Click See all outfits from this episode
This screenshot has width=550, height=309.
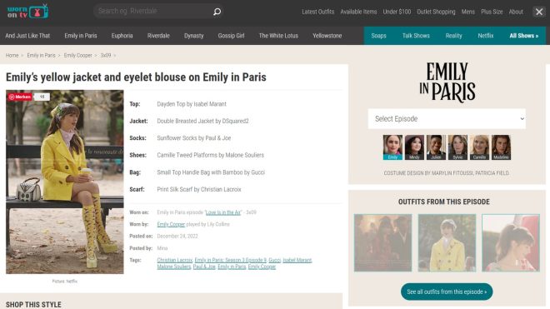click(x=447, y=292)
